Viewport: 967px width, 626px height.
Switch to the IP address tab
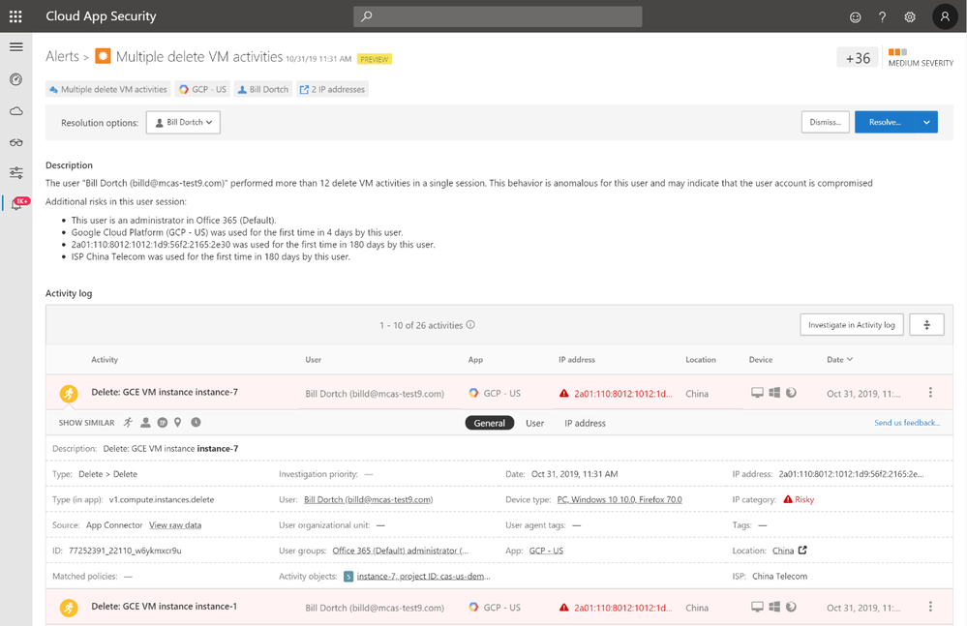585,423
